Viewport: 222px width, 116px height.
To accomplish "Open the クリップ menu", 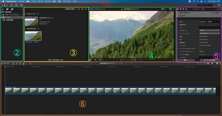I will (x=47, y=1).
